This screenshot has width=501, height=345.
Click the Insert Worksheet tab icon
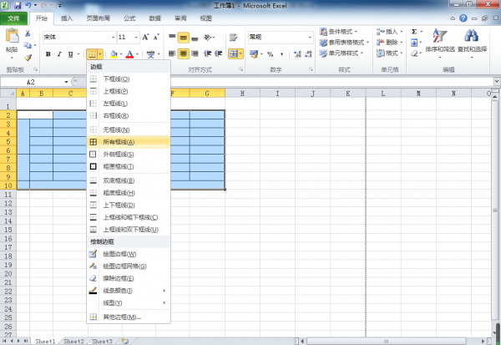[x=125, y=341]
